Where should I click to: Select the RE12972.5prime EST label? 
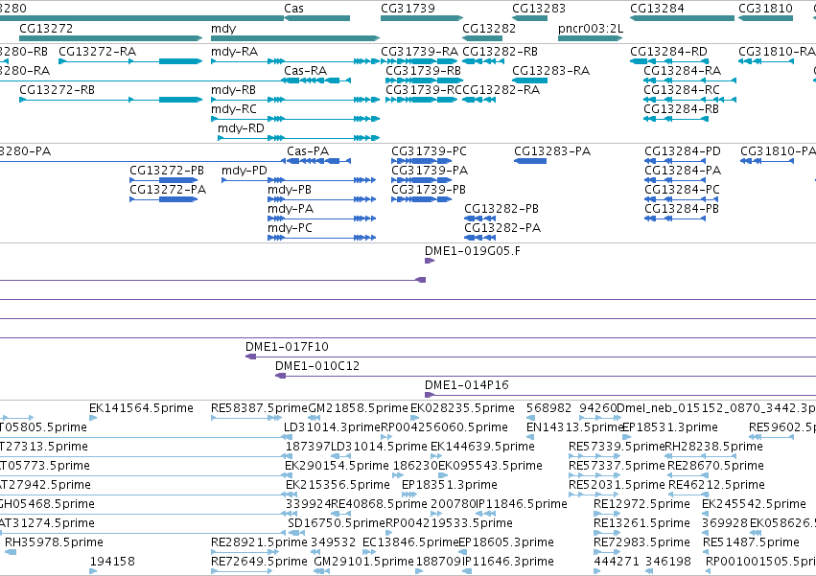click(641, 504)
